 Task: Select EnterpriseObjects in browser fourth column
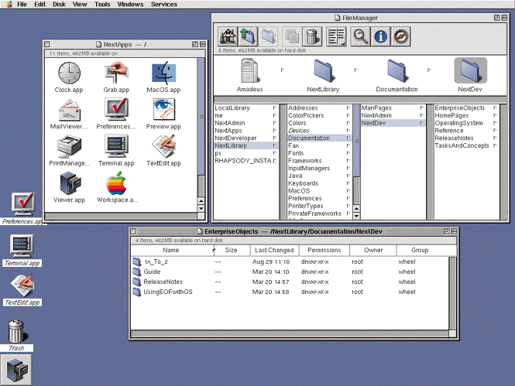pos(466,108)
